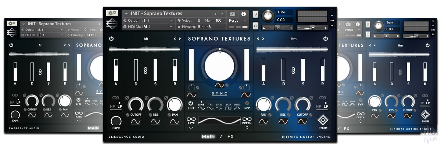Click the L-R pan slider in header
441x147 pixels.
pos(277,28)
